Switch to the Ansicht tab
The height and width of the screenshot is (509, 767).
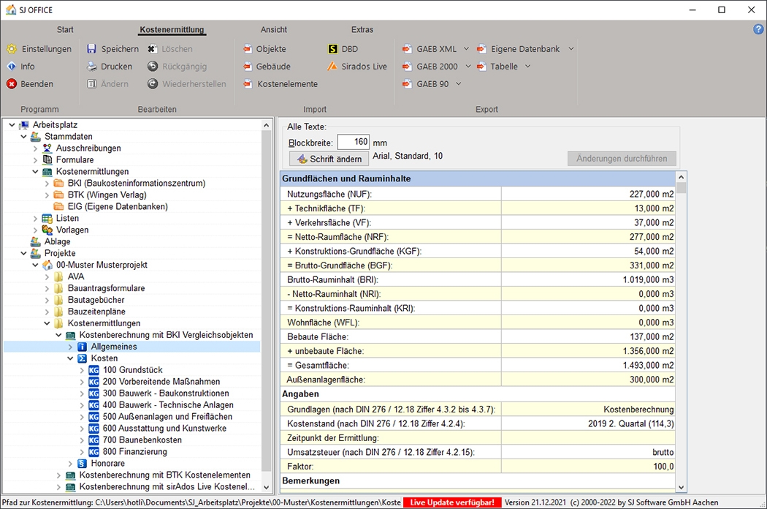274,30
